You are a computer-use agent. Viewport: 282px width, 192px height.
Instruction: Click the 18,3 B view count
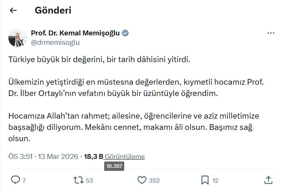pyautogui.click(x=93, y=157)
